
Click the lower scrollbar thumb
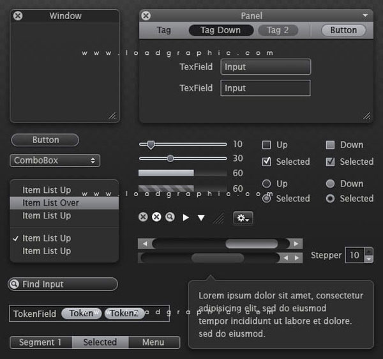(x=218, y=258)
